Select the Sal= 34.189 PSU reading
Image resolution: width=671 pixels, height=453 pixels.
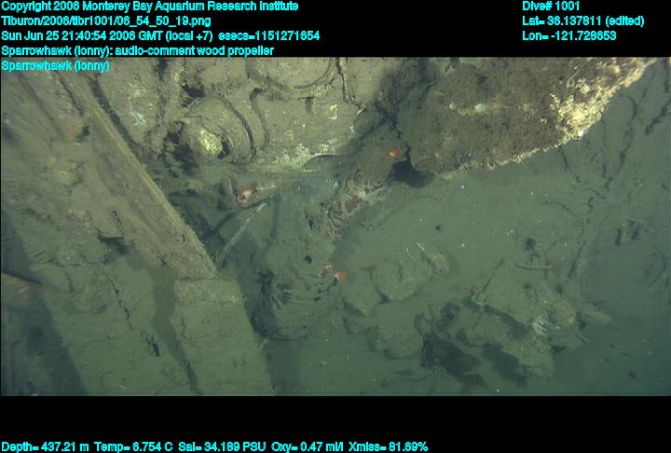[222, 447]
